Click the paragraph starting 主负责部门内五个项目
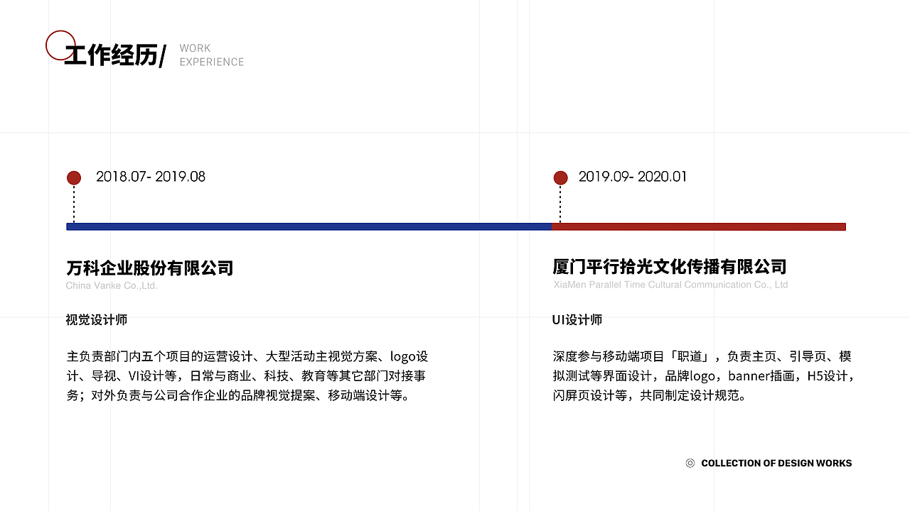 tap(247, 376)
